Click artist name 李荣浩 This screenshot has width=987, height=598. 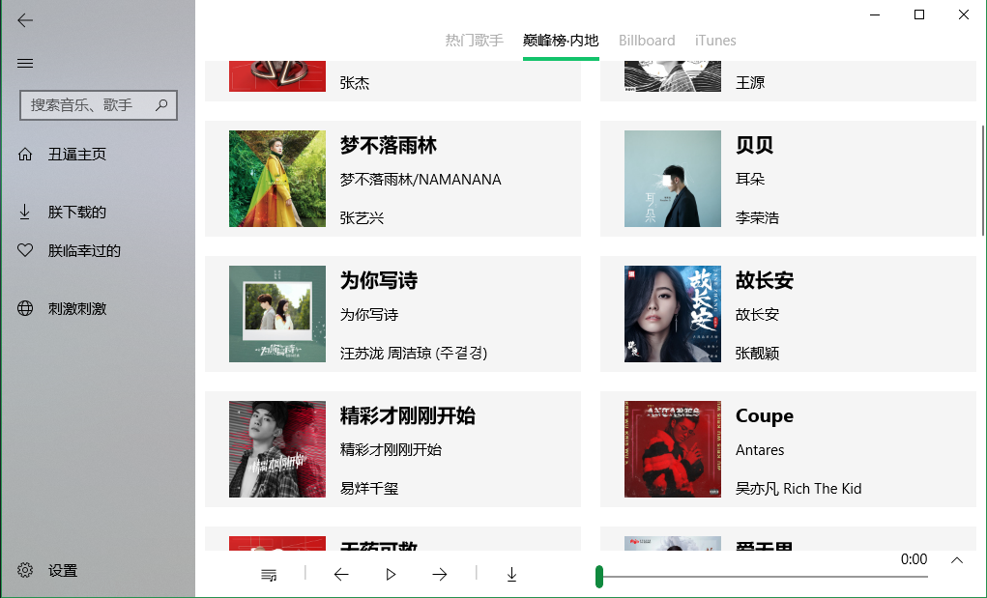tap(757, 218)
